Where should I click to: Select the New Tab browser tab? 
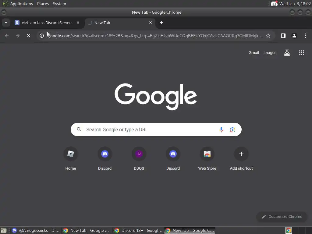120,23
